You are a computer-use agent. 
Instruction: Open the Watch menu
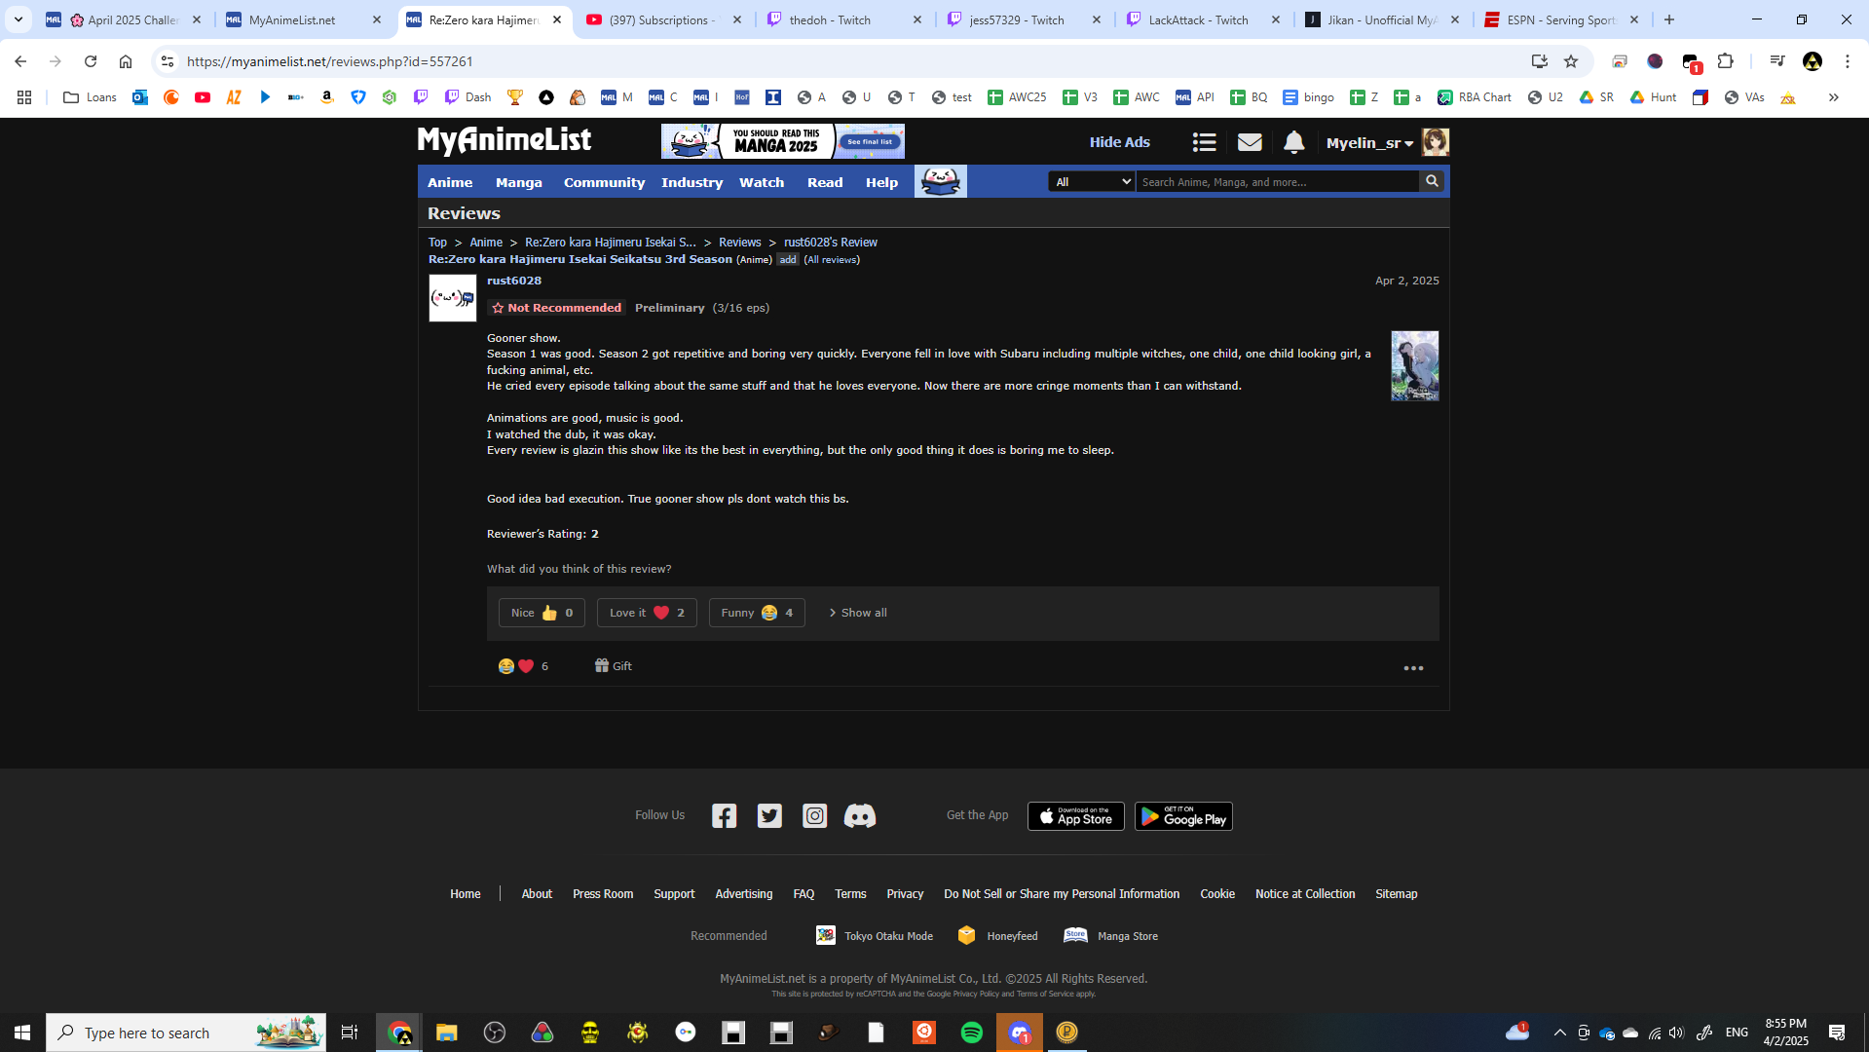[x=762, y=182]
